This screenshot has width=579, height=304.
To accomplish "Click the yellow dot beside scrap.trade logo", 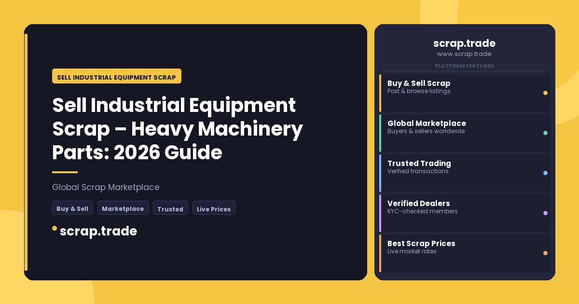I will point(55,228).
